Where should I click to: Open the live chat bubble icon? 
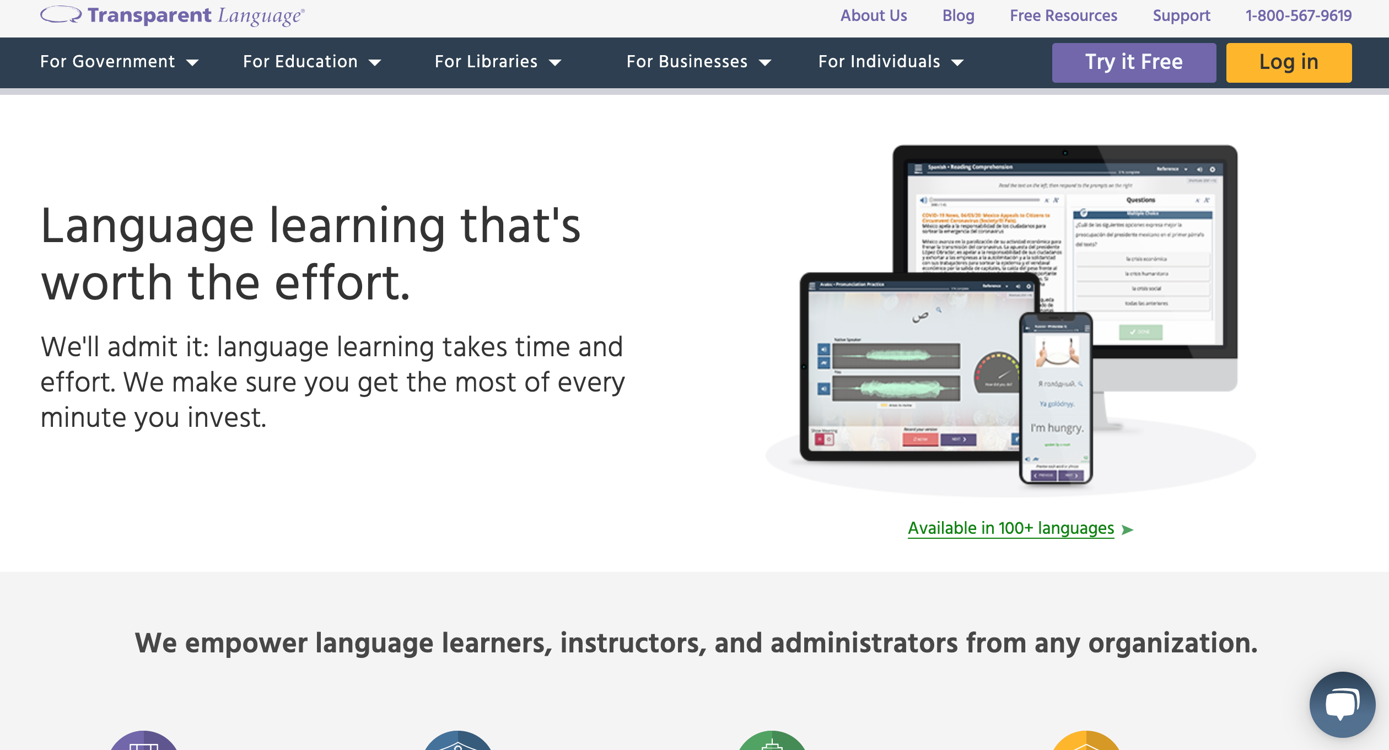[1342, 704]
